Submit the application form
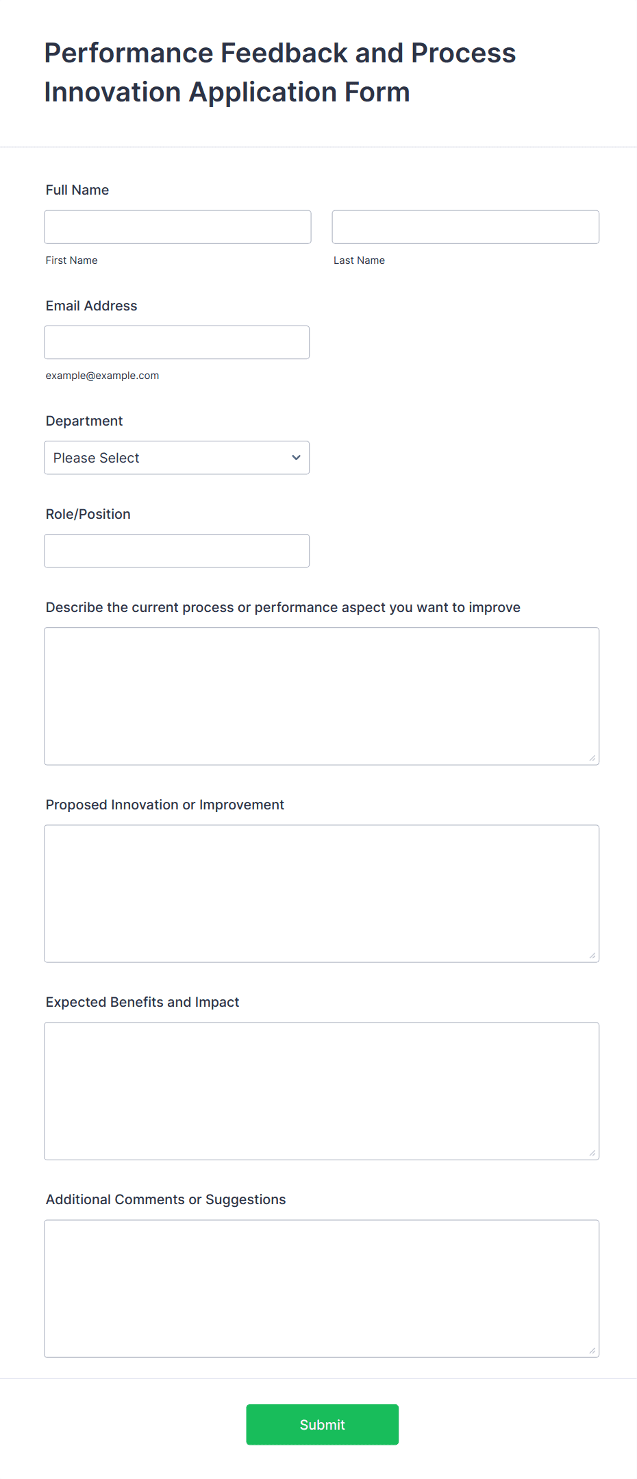The width and height of the screenshot is (637, 1479). pos(322,1425)
